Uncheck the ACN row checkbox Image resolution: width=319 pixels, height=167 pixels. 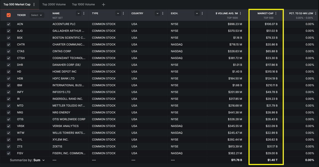(x=9, y=24)
